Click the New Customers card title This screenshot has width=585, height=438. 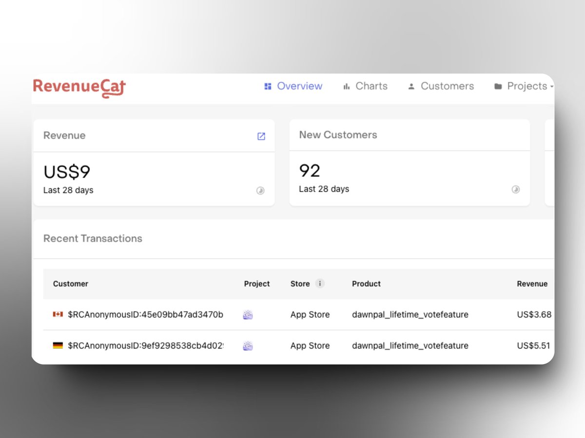click(338, 135)
